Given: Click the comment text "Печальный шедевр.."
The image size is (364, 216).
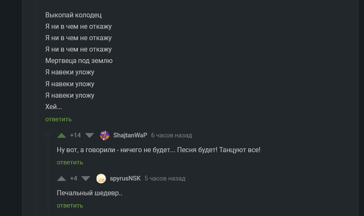Looking at the screenshot, I should point(89,193).
